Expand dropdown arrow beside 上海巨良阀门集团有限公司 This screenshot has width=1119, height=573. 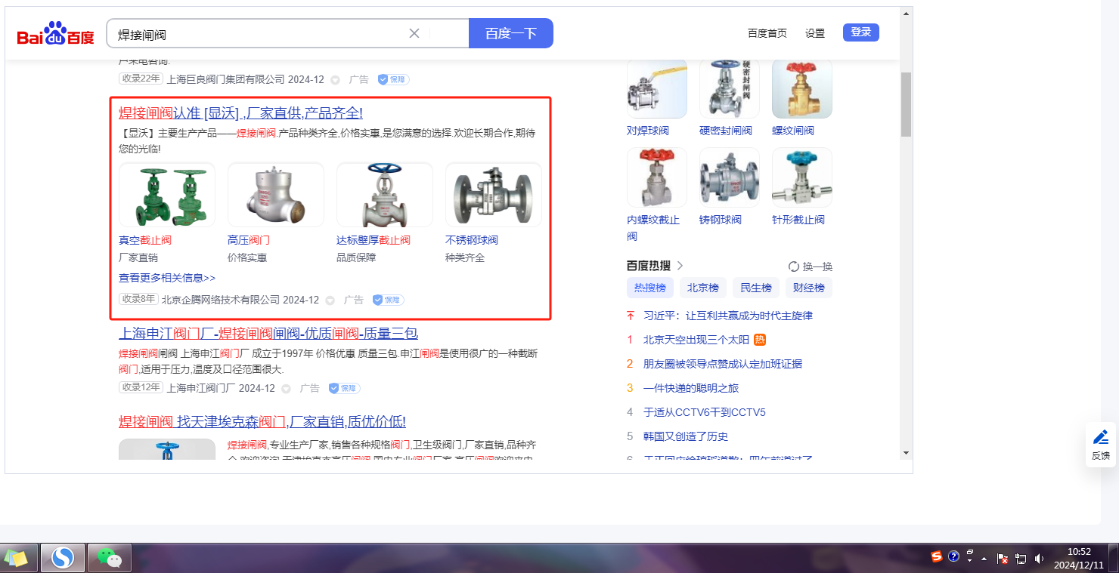point(335,80)
